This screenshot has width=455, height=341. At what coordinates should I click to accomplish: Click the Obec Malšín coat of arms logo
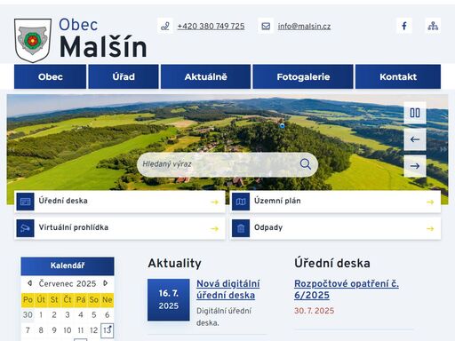(x=33, y=41)
